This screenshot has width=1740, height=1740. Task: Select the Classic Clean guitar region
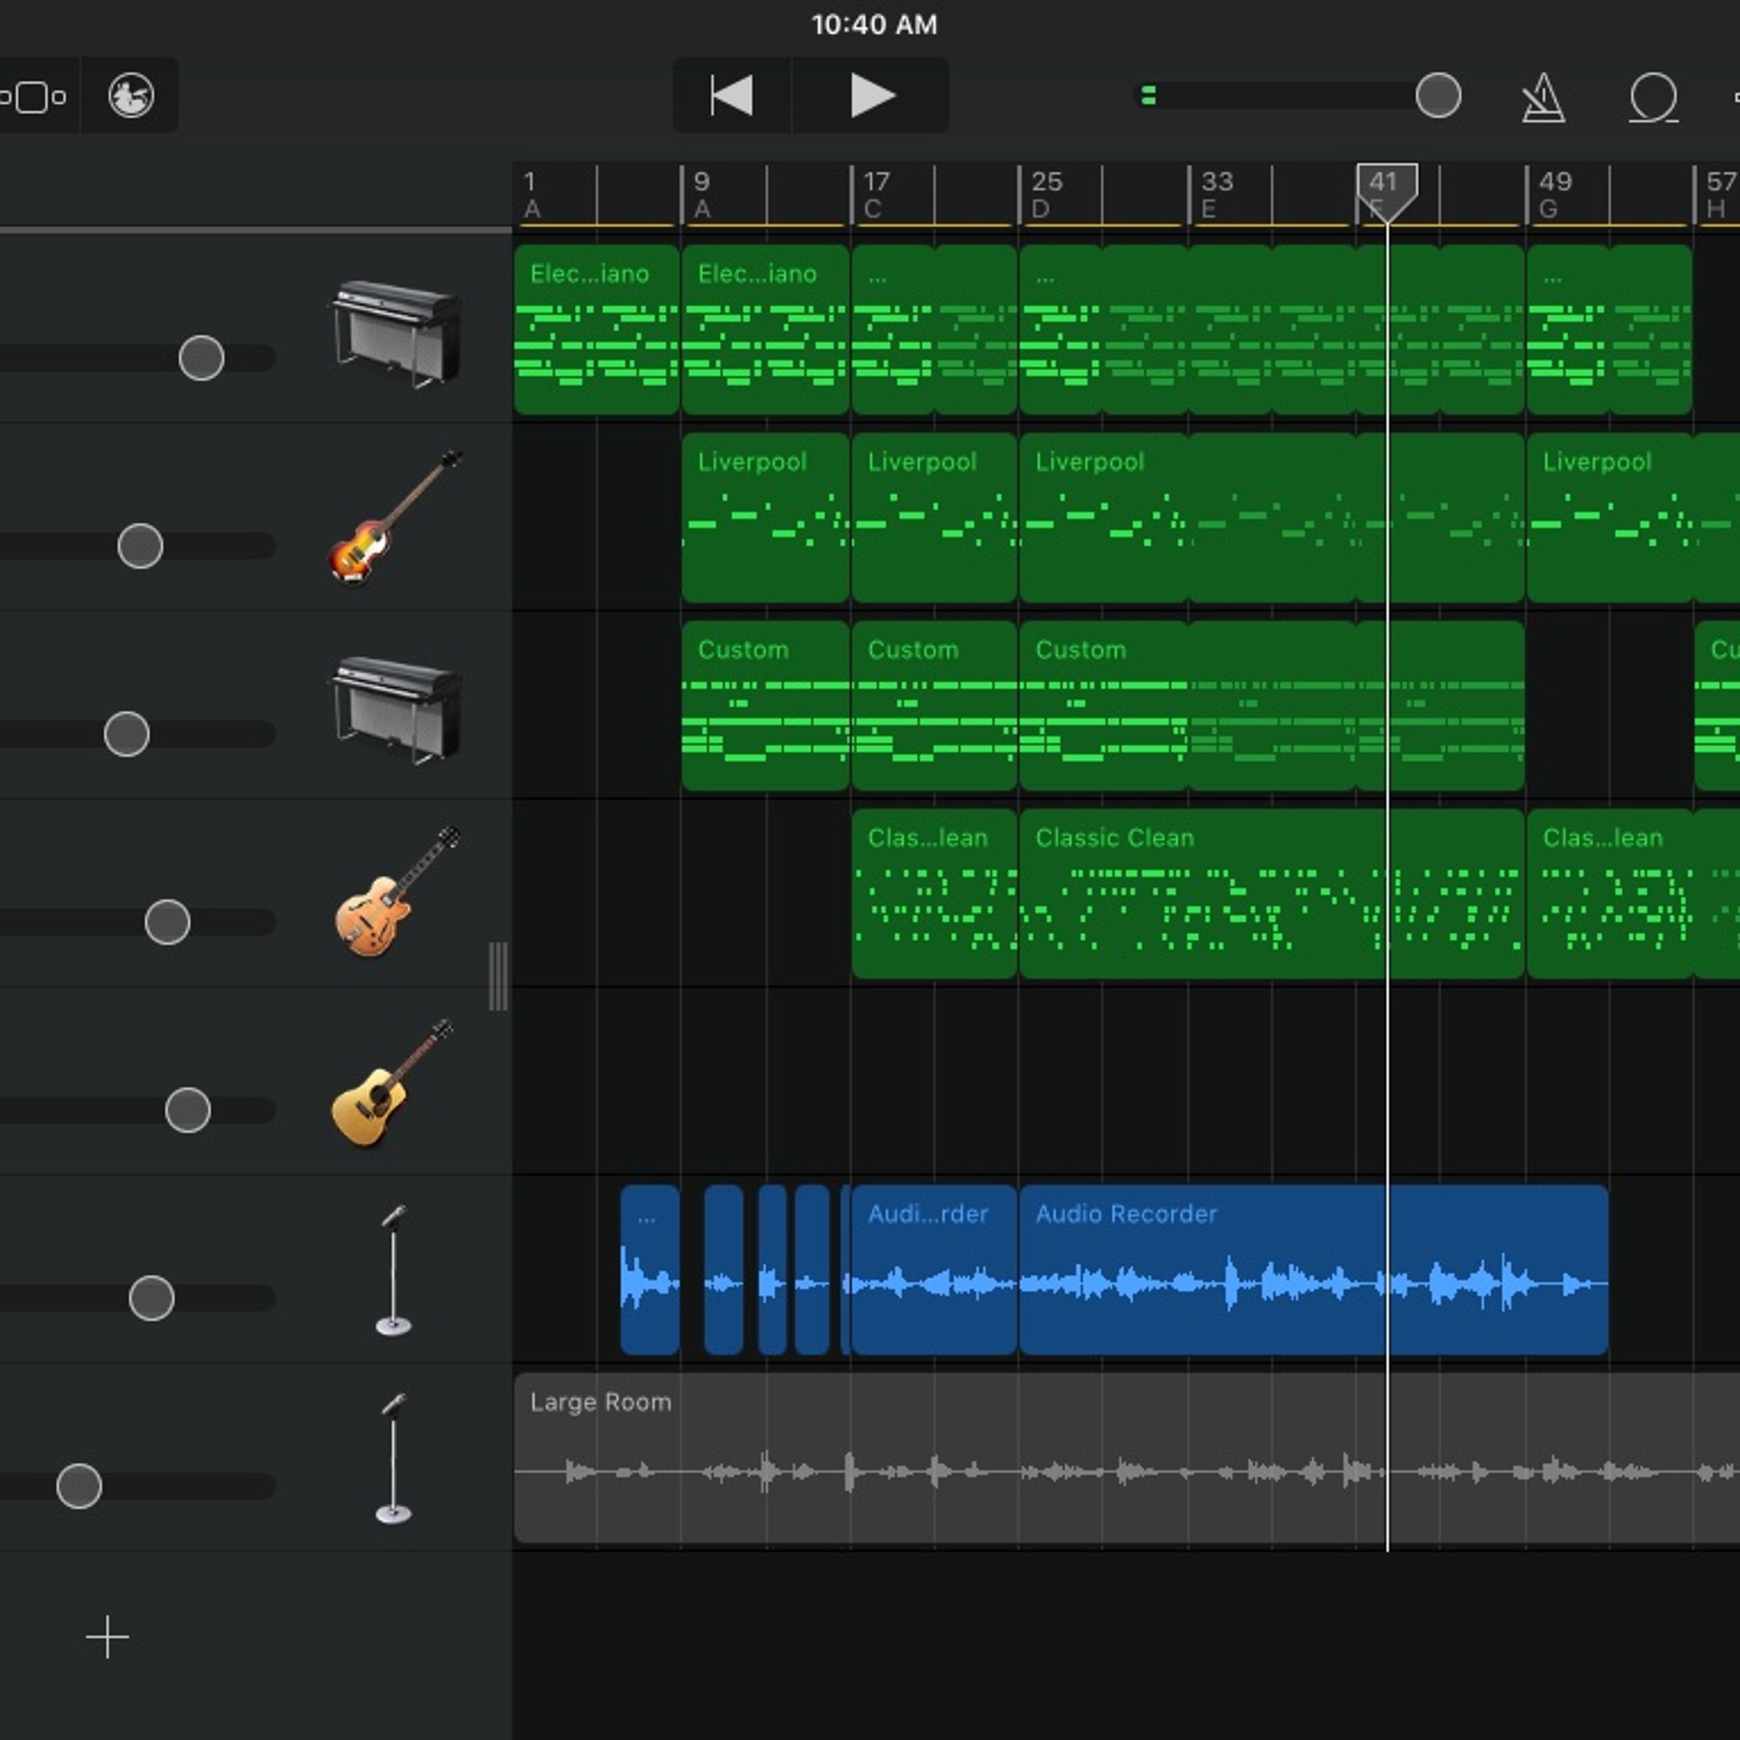1271,893
